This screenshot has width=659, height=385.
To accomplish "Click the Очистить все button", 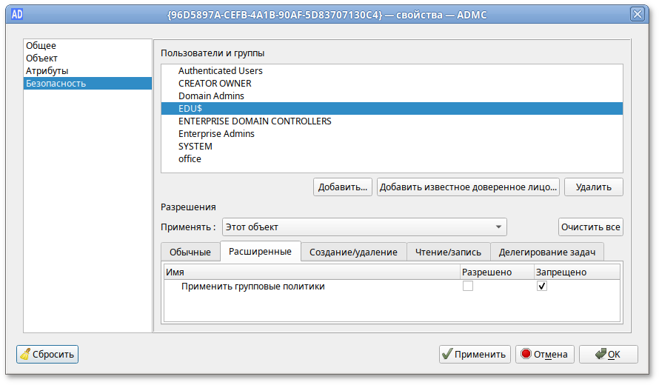I will pyautogui.click(x=590, y=227).
